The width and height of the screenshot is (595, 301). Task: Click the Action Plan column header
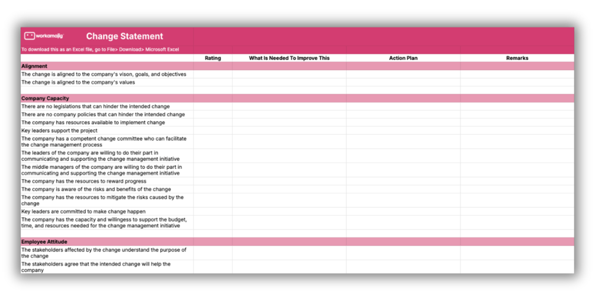403,58
